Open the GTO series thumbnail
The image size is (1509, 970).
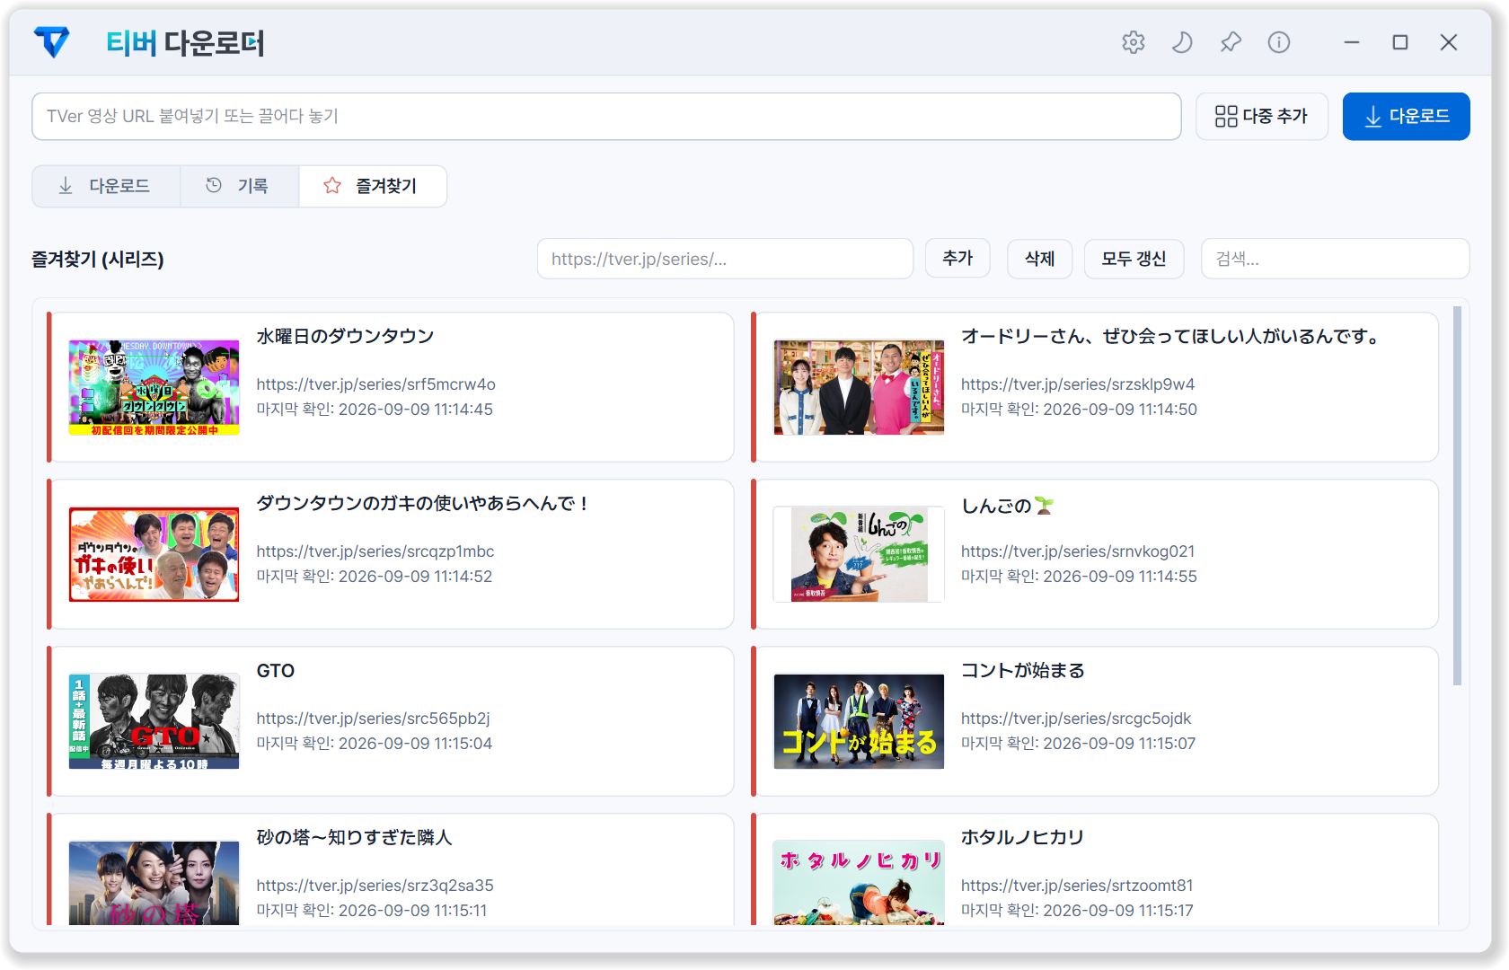point(154,721)
